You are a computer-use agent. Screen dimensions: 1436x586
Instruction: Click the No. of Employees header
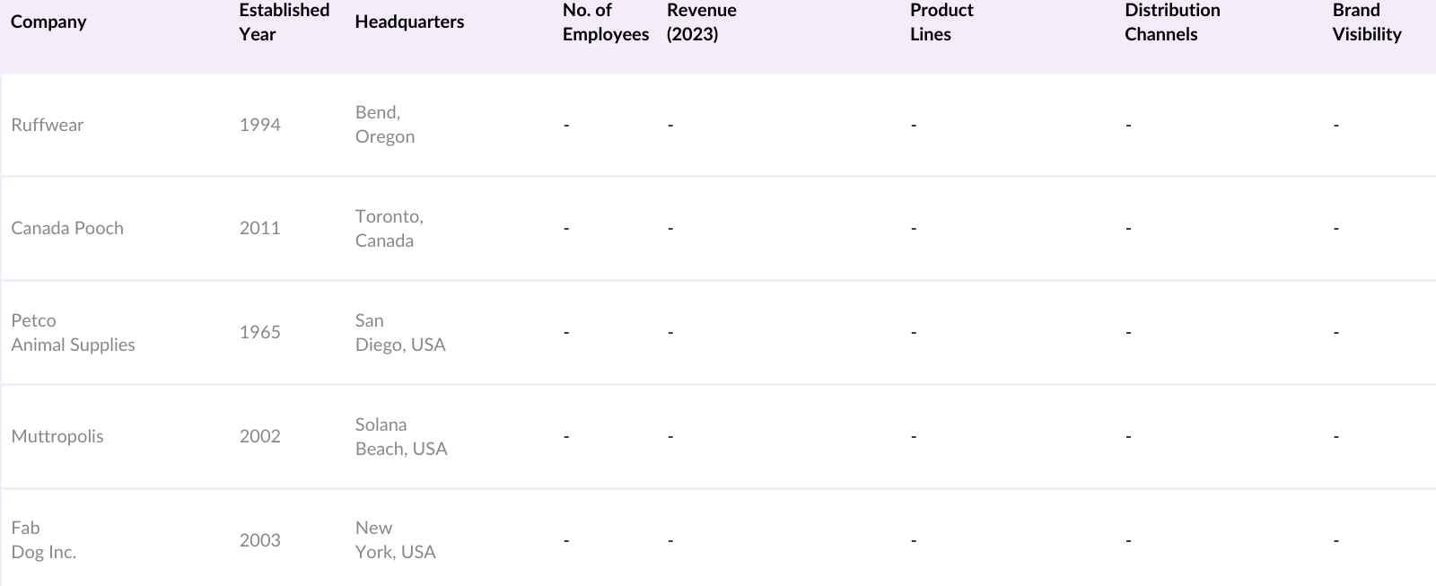tap(605, 22)
